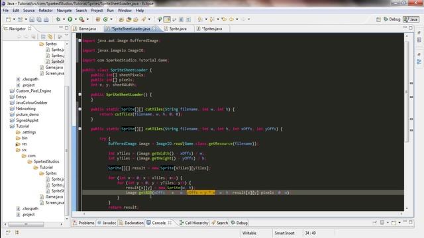Screen dimensions: 424x238
Task: Go to Previous Annotation icon
Action: (x=212, y=19)
